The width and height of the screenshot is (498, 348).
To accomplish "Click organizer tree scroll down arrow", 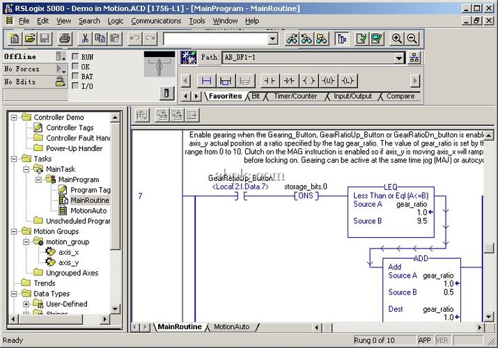I will 115,308.
